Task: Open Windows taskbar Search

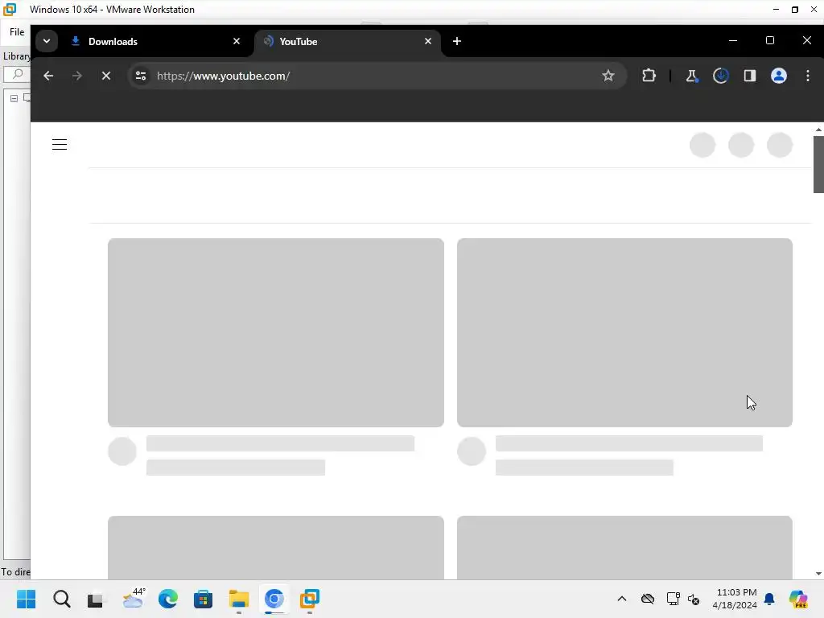Action: 61,599
